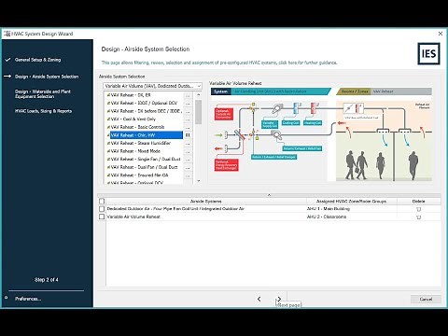Open details button for VAV Reheat - Dual Fan / Dual Duct
This screenshot has width=448, height=336.
click(x=188, y=167)
